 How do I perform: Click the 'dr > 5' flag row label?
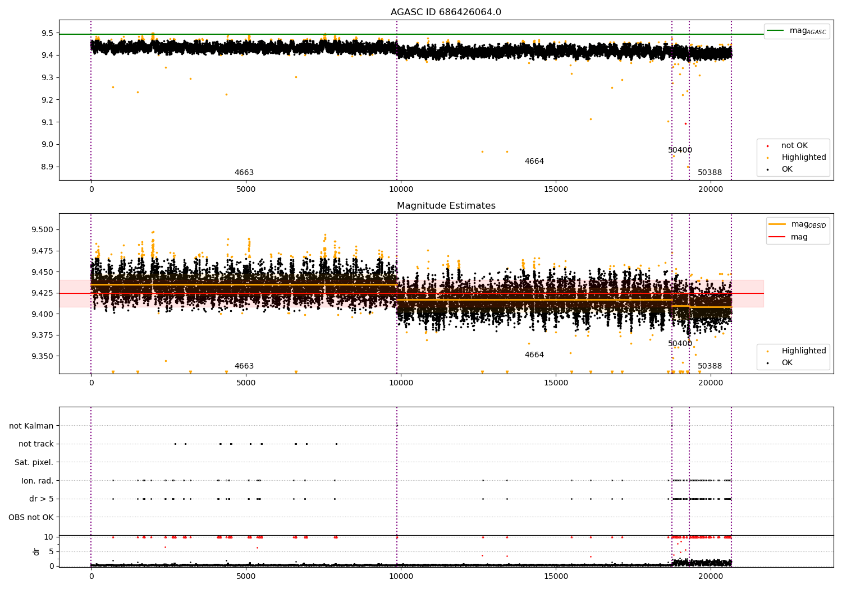click(42, 499)
